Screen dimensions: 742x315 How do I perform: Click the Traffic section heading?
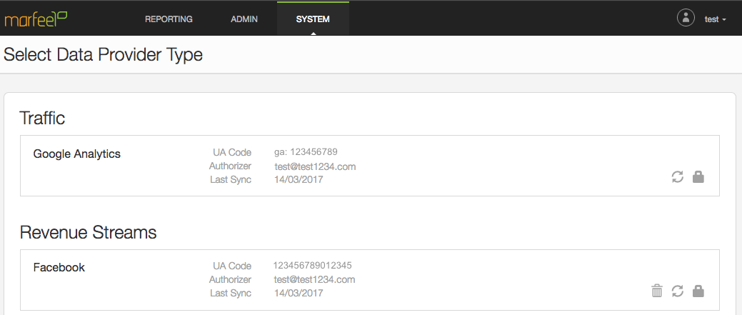point(42,118)
